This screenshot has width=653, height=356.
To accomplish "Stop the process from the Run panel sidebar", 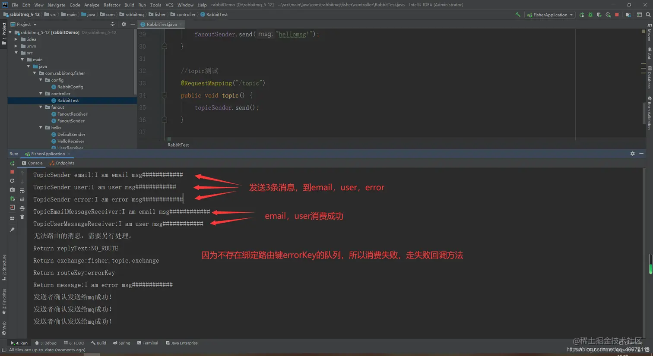I will (12, 172).
